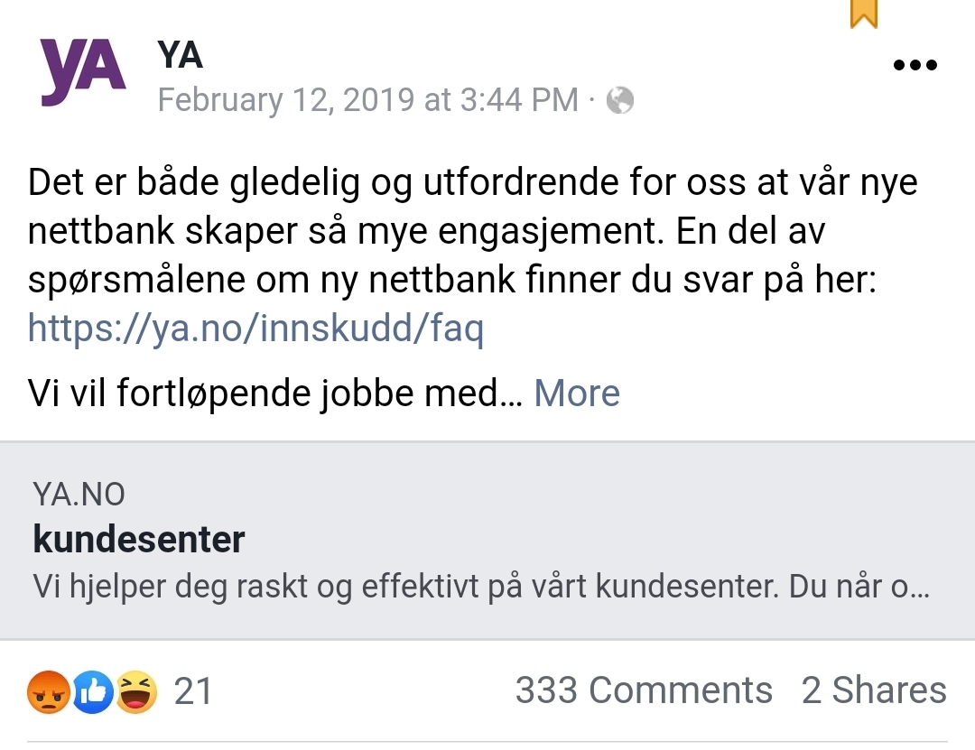Click the post text starting 'Det er både'
Image resolution: width=975 pixels, height=750 pixels.
tap(472, 231)
